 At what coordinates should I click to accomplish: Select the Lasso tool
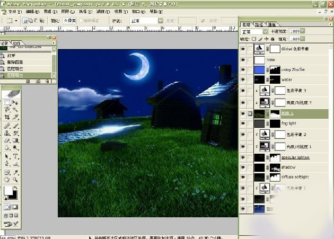pyautogui.click(x=7, y=110)
